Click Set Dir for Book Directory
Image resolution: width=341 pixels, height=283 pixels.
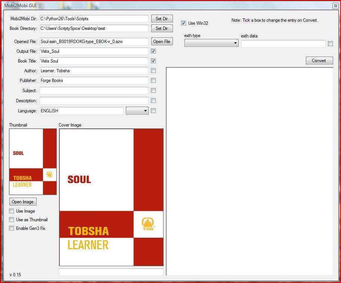[162, 28]
